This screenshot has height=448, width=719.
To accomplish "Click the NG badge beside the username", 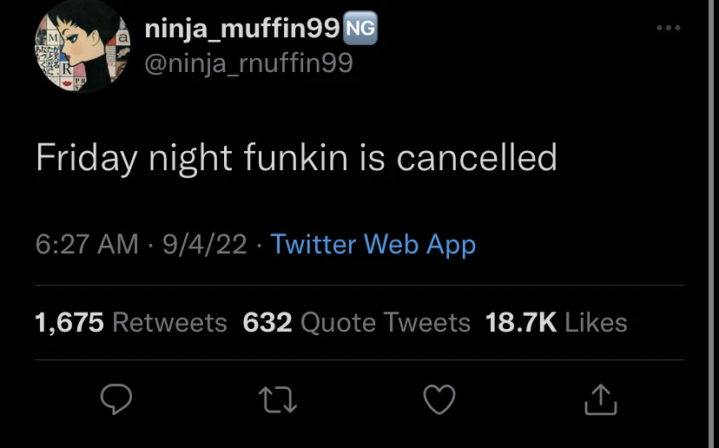I will (x=360, y=29).
